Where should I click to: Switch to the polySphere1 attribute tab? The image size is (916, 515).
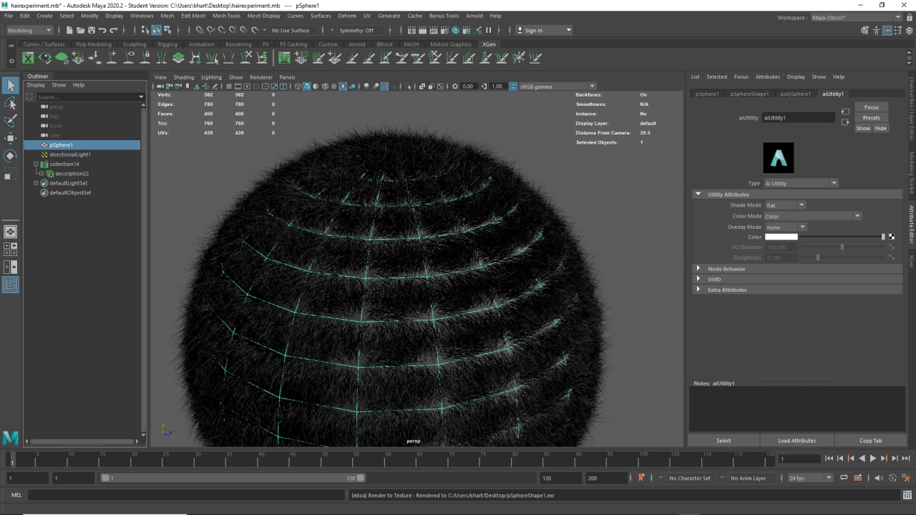(795, 94)
